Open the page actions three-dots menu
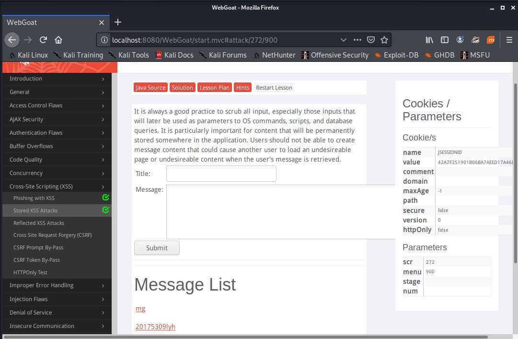The image size is (518, 339). (357, 40)
